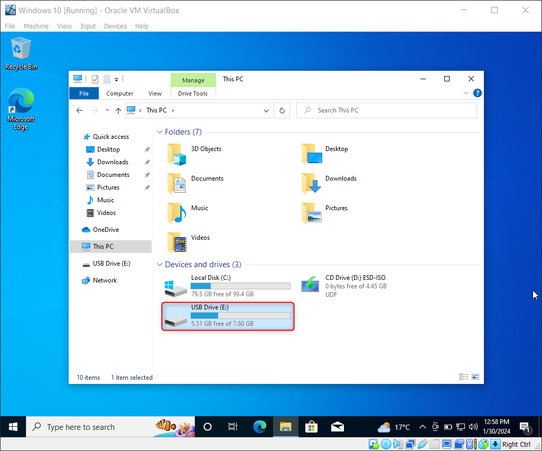Viewport: 542px width, 451px height.
Task: Open Explorer help icon
Action: click(x=478, y=93)
